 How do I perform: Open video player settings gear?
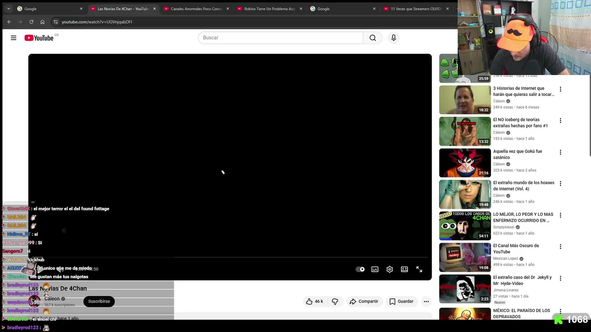(x=390, y=269)
